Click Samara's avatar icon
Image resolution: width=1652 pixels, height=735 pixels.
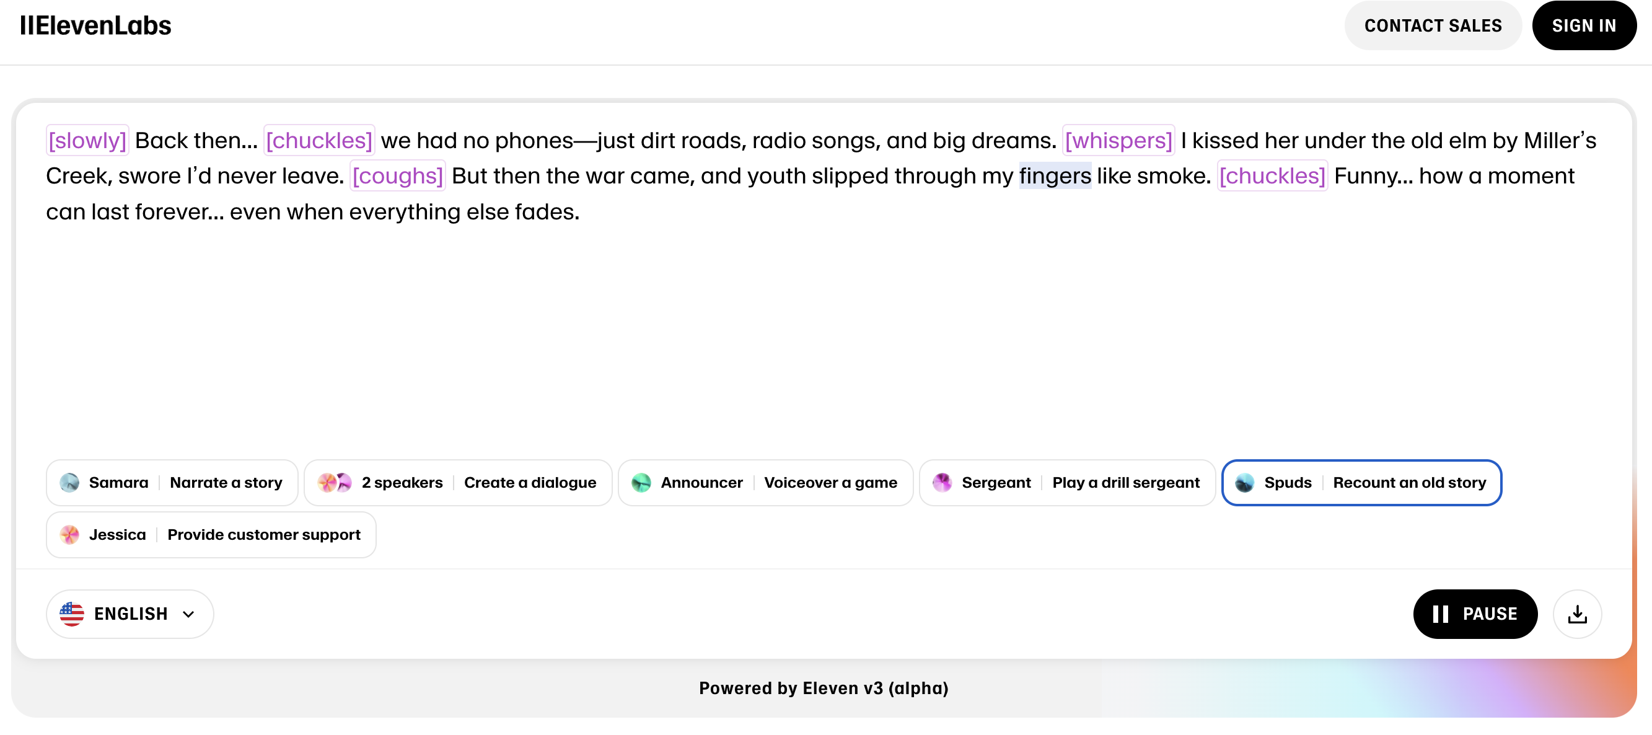coord(69,482)
